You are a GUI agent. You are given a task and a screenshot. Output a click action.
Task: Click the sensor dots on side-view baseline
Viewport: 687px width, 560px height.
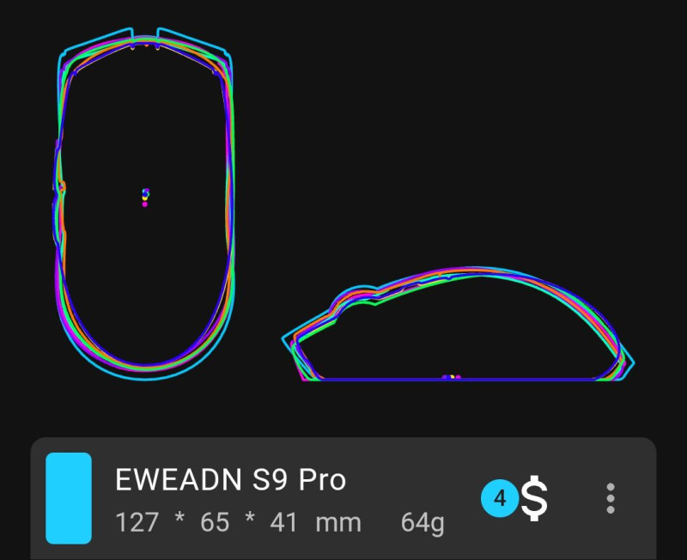[x=452, y=377]
